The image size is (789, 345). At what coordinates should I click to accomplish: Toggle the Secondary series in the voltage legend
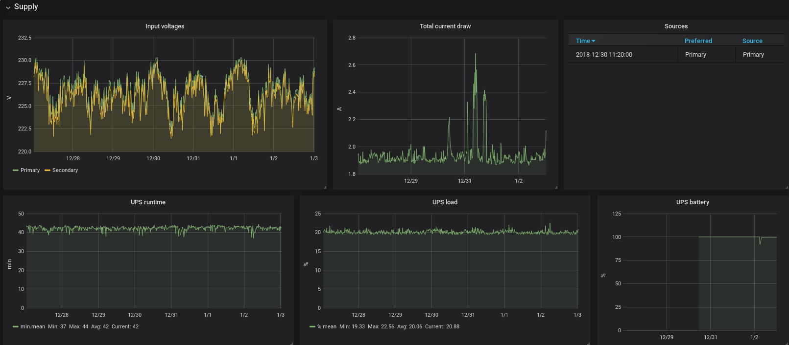[65, 171]
